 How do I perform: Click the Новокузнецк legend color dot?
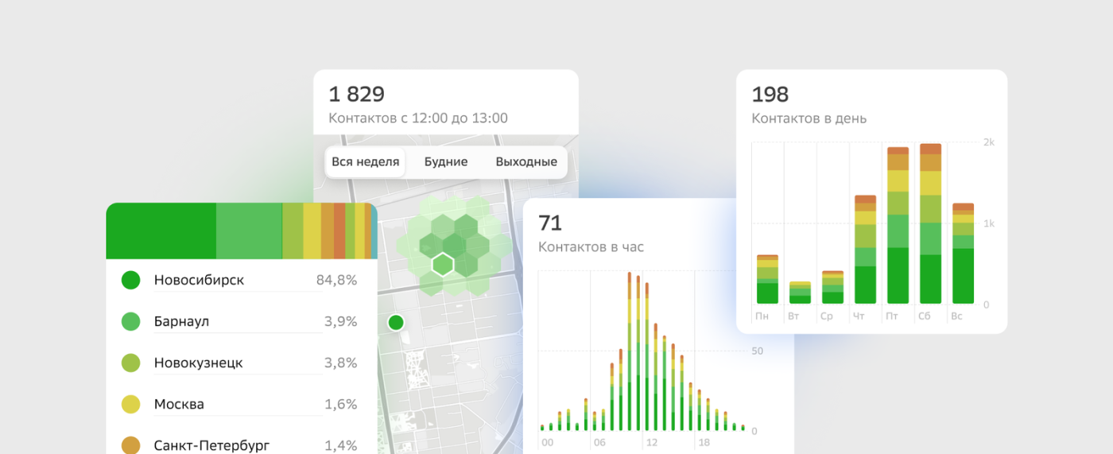click(131, 363)
